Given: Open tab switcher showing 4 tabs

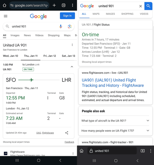Looking at the screenshot, I should pos(143,151).
